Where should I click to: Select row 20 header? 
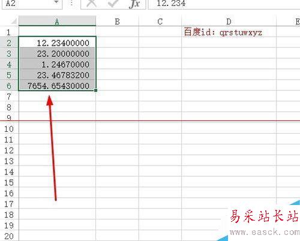pyautogui.click(x=9, y=236)
